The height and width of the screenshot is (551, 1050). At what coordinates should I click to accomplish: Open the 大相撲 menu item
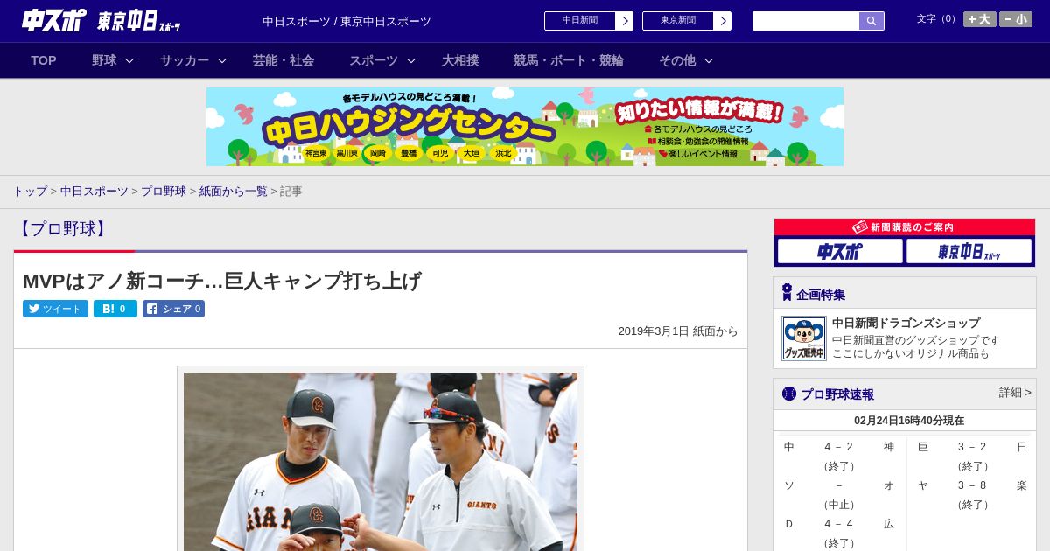tap(460, 60)
